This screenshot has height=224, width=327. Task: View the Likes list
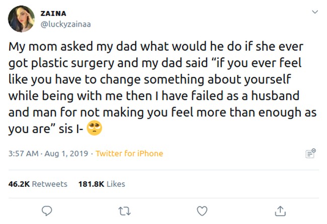point(116,184)
